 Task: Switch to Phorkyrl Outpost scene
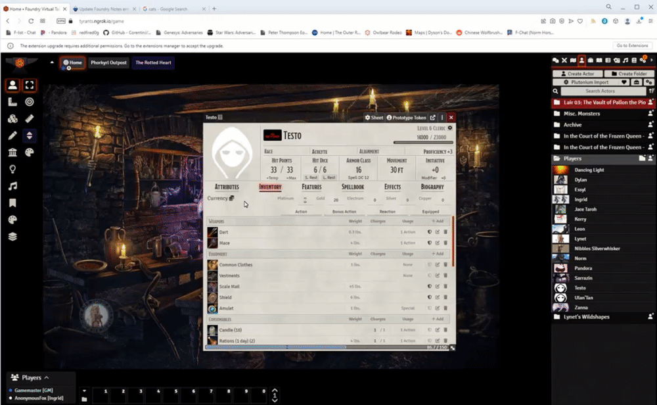click(108, 62)
